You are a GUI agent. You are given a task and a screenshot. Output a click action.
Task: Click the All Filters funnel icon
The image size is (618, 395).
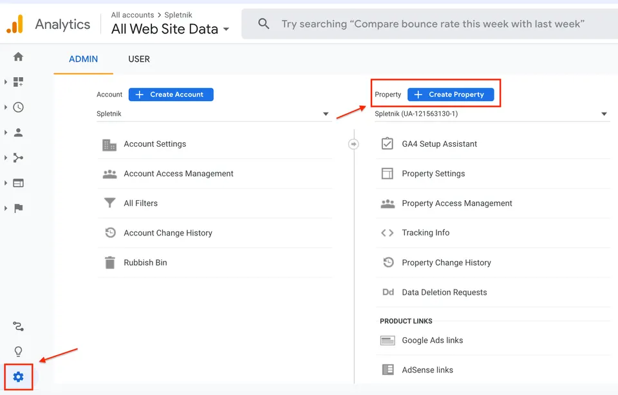[109, 203]
